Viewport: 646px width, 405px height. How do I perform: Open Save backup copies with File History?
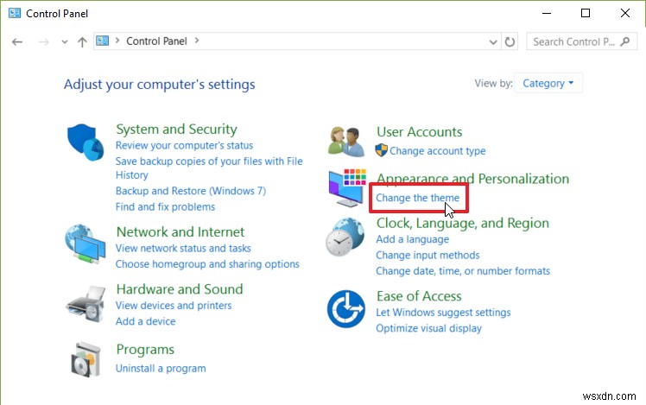(209, 168)
